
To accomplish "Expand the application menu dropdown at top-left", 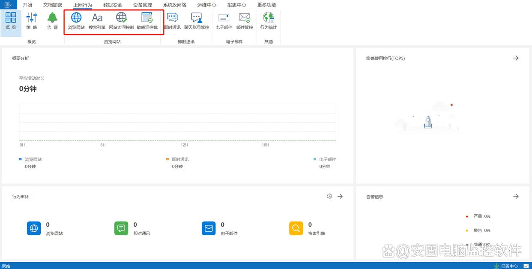I will coord(8,5).
